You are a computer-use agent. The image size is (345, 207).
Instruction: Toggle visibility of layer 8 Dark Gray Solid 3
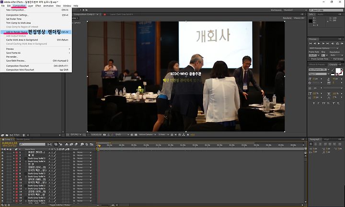2,174
